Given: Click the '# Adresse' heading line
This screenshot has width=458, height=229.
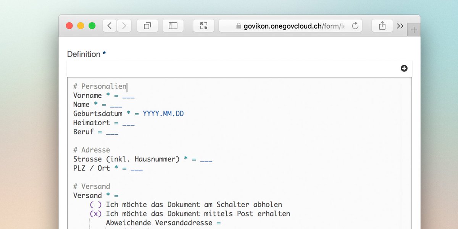Looking at the screenshot, I should [x=92, y=150].
